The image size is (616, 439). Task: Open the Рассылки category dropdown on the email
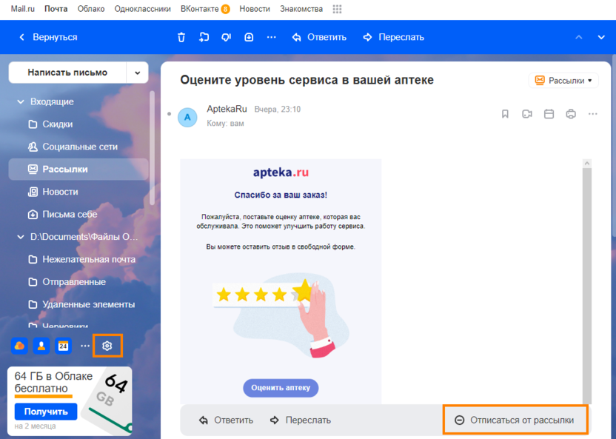coord(564,81)
